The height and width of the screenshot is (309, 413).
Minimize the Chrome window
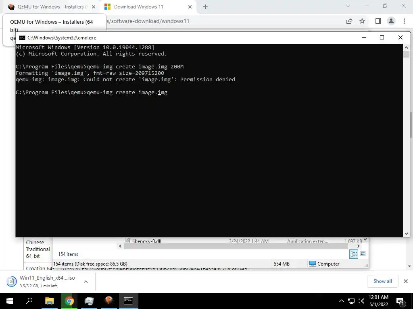(x=367, y=6)
